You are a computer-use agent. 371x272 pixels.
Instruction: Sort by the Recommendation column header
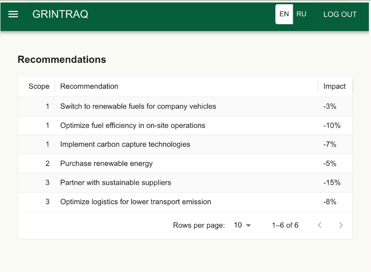(x=89, y=86)
